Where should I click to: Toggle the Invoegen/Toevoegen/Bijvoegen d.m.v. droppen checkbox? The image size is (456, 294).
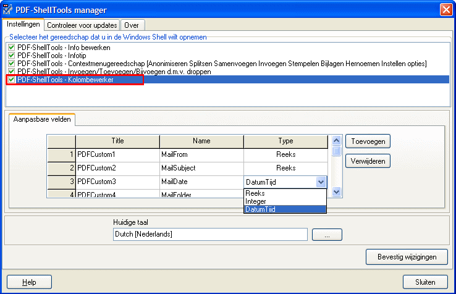(11, 71)
